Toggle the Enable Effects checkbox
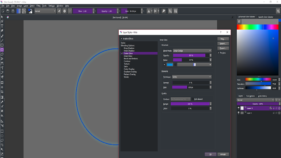Viewport: 281px width, 158px height. tap(122, 38)
